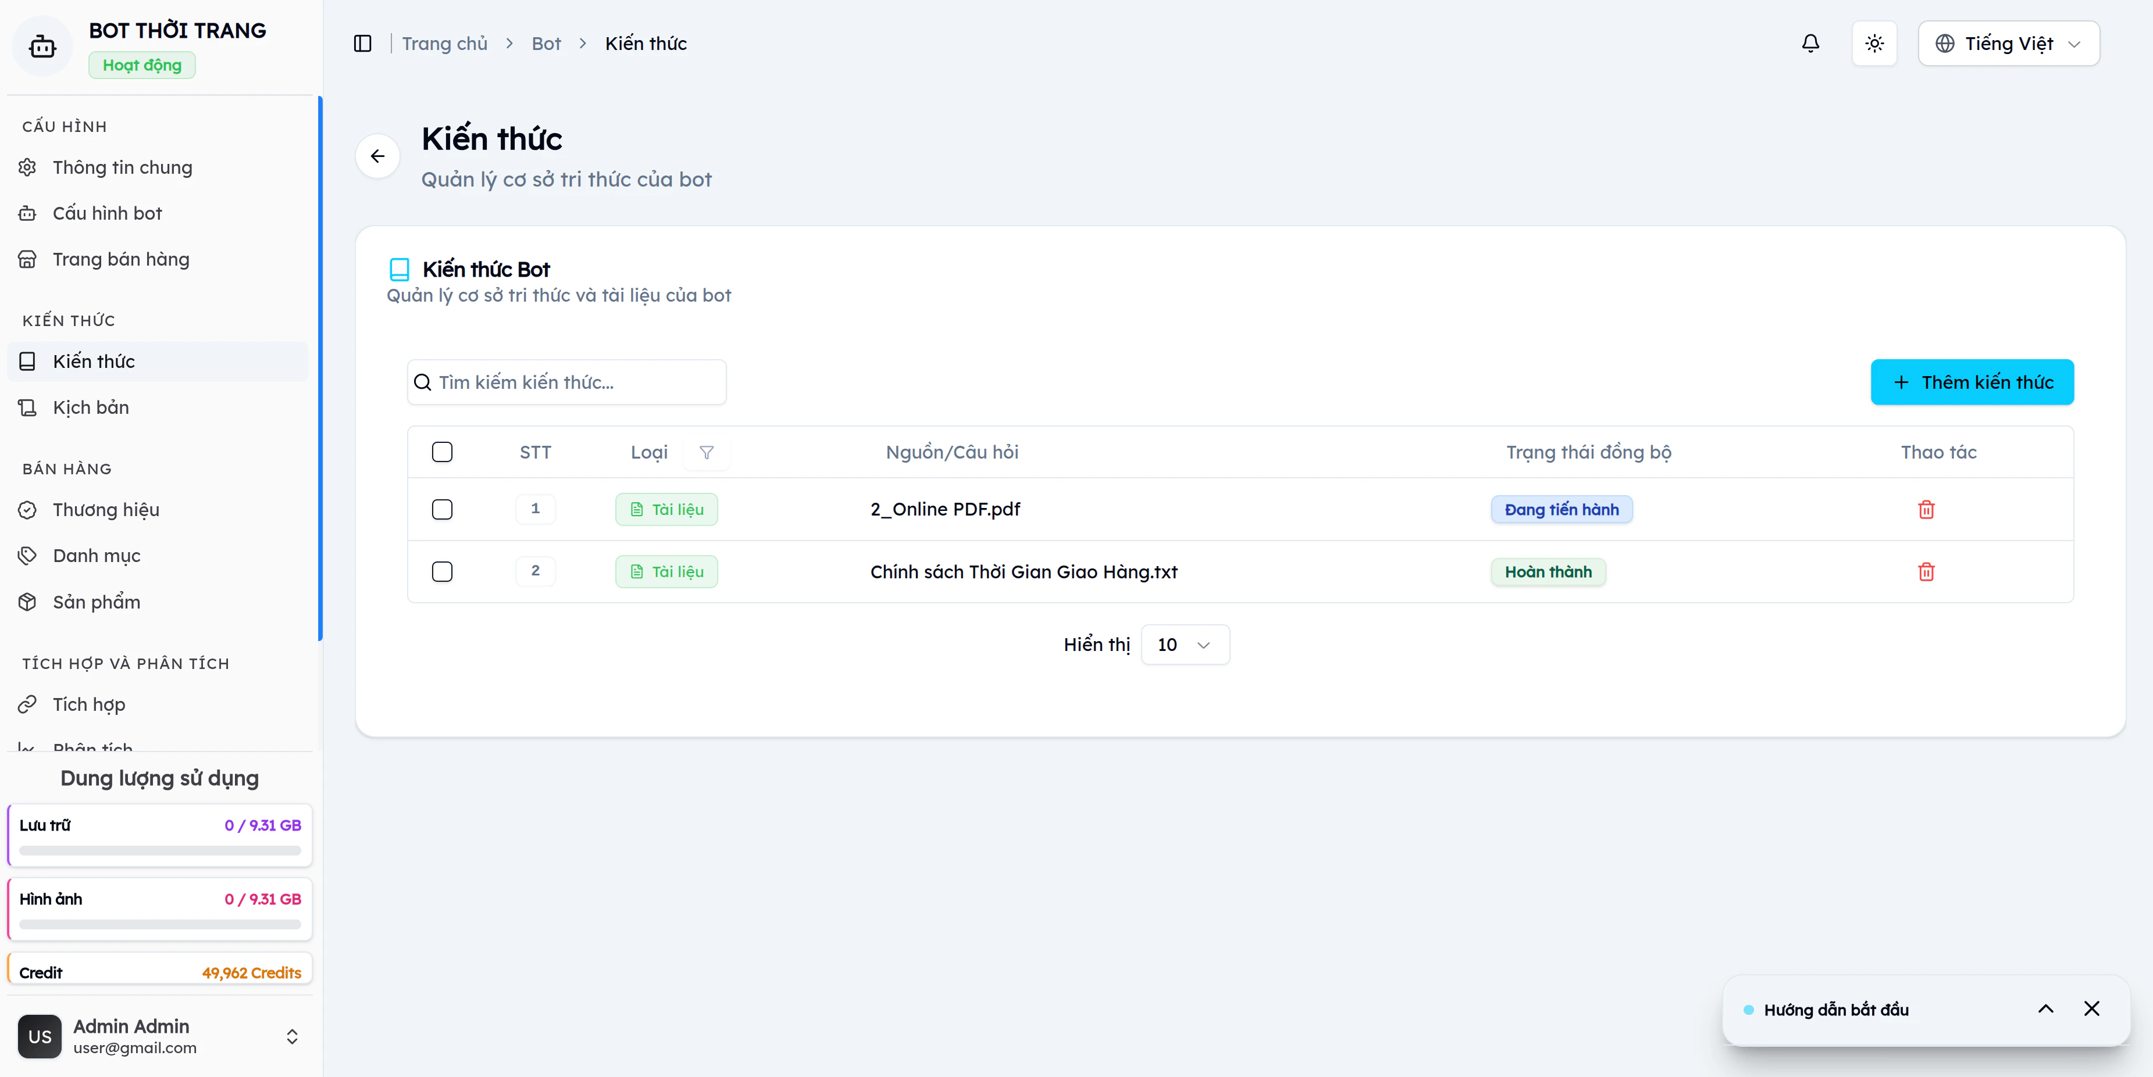Open the Tiếng Việt language dropdown
The width and height of the screenshot is (2153, 1077).
point(2008,44)
